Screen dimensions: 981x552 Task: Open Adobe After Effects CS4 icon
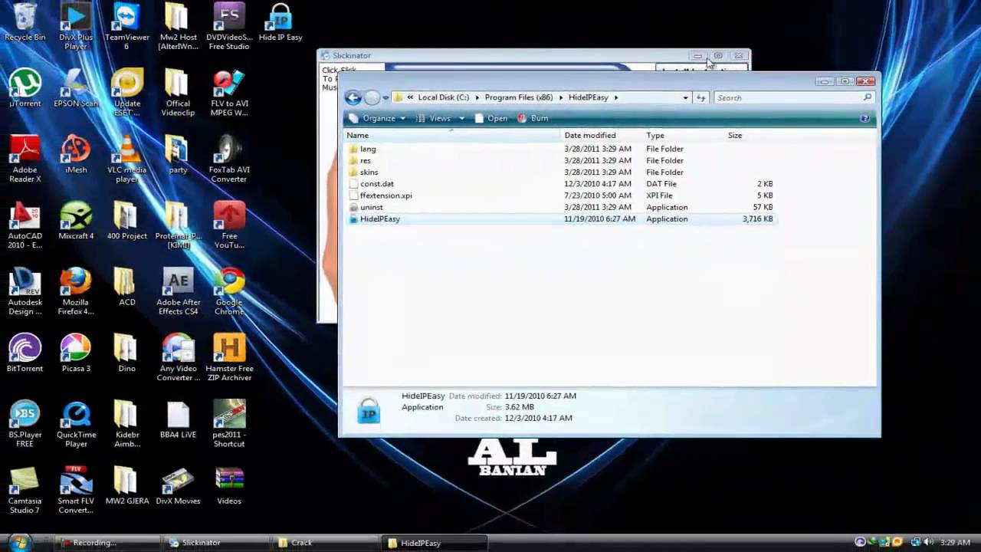click(178, 291)
